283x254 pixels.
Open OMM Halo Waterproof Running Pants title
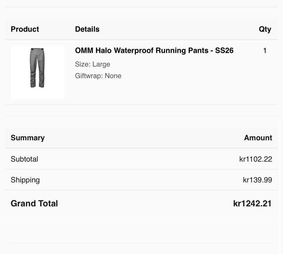coord(154,50)
